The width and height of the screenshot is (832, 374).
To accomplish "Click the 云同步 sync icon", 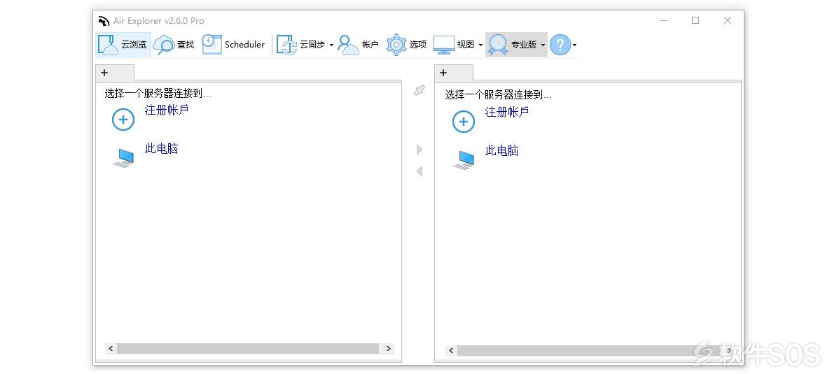I will point(286,45).
